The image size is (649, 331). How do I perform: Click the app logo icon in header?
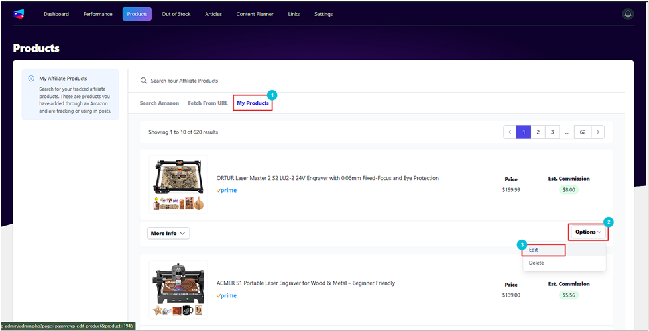(x=19, y=14)
